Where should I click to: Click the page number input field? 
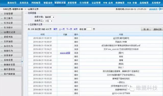coord(89,29)
